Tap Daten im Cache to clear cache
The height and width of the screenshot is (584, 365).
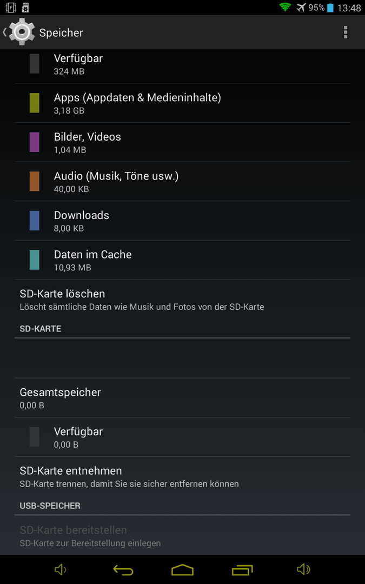(183, 260)
